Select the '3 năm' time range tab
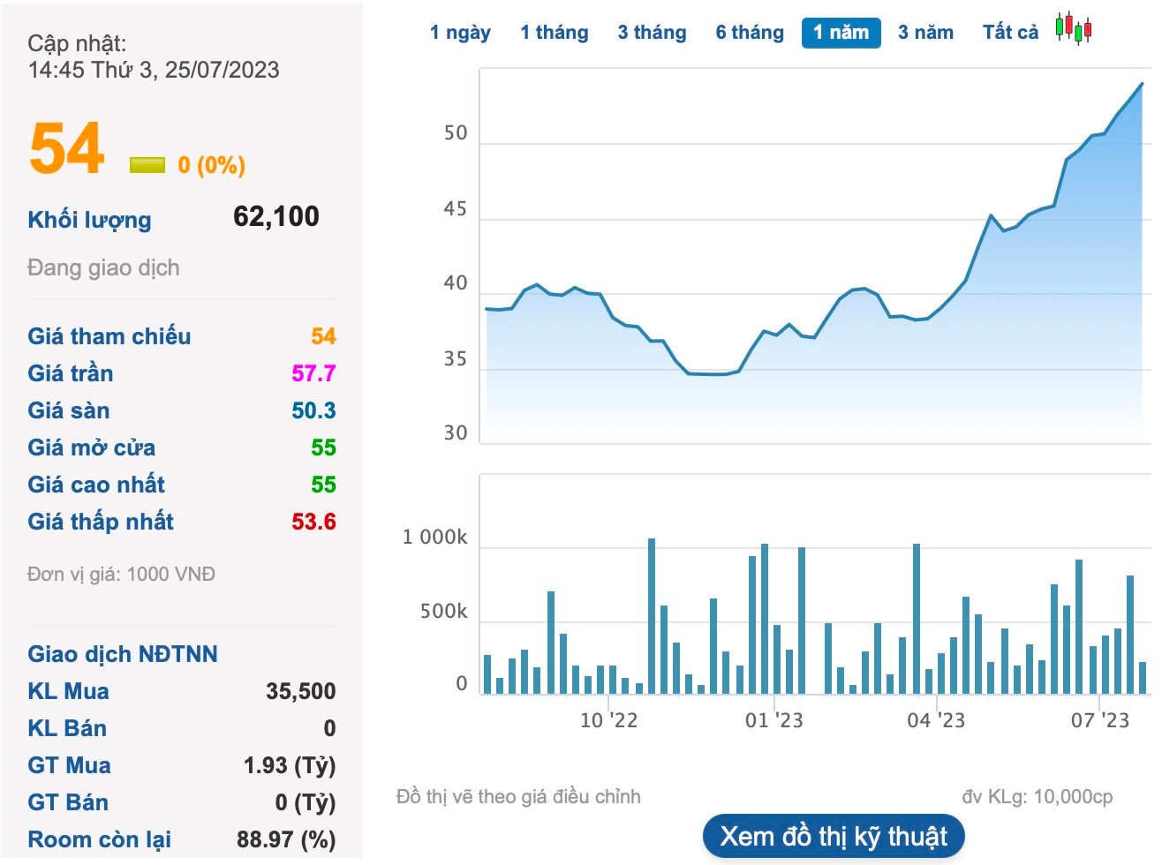Screen dimensions: 1162x865 tap(925, 33)
